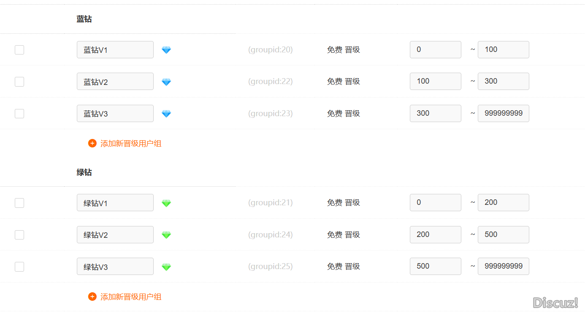Click the orange plus icon under 蓝钻 group
This screenshot has height=313, width=585.
coord(92,143)
